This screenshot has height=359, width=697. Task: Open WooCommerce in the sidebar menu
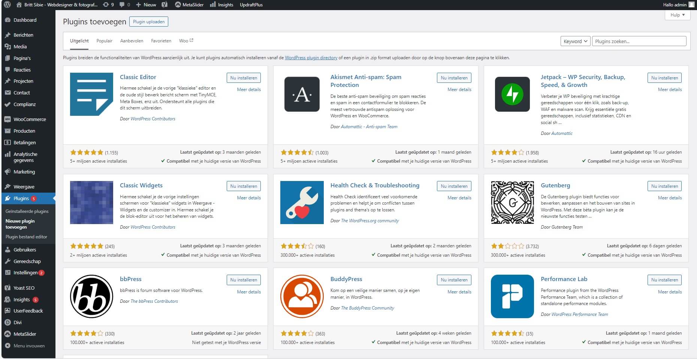coord(30,119)
